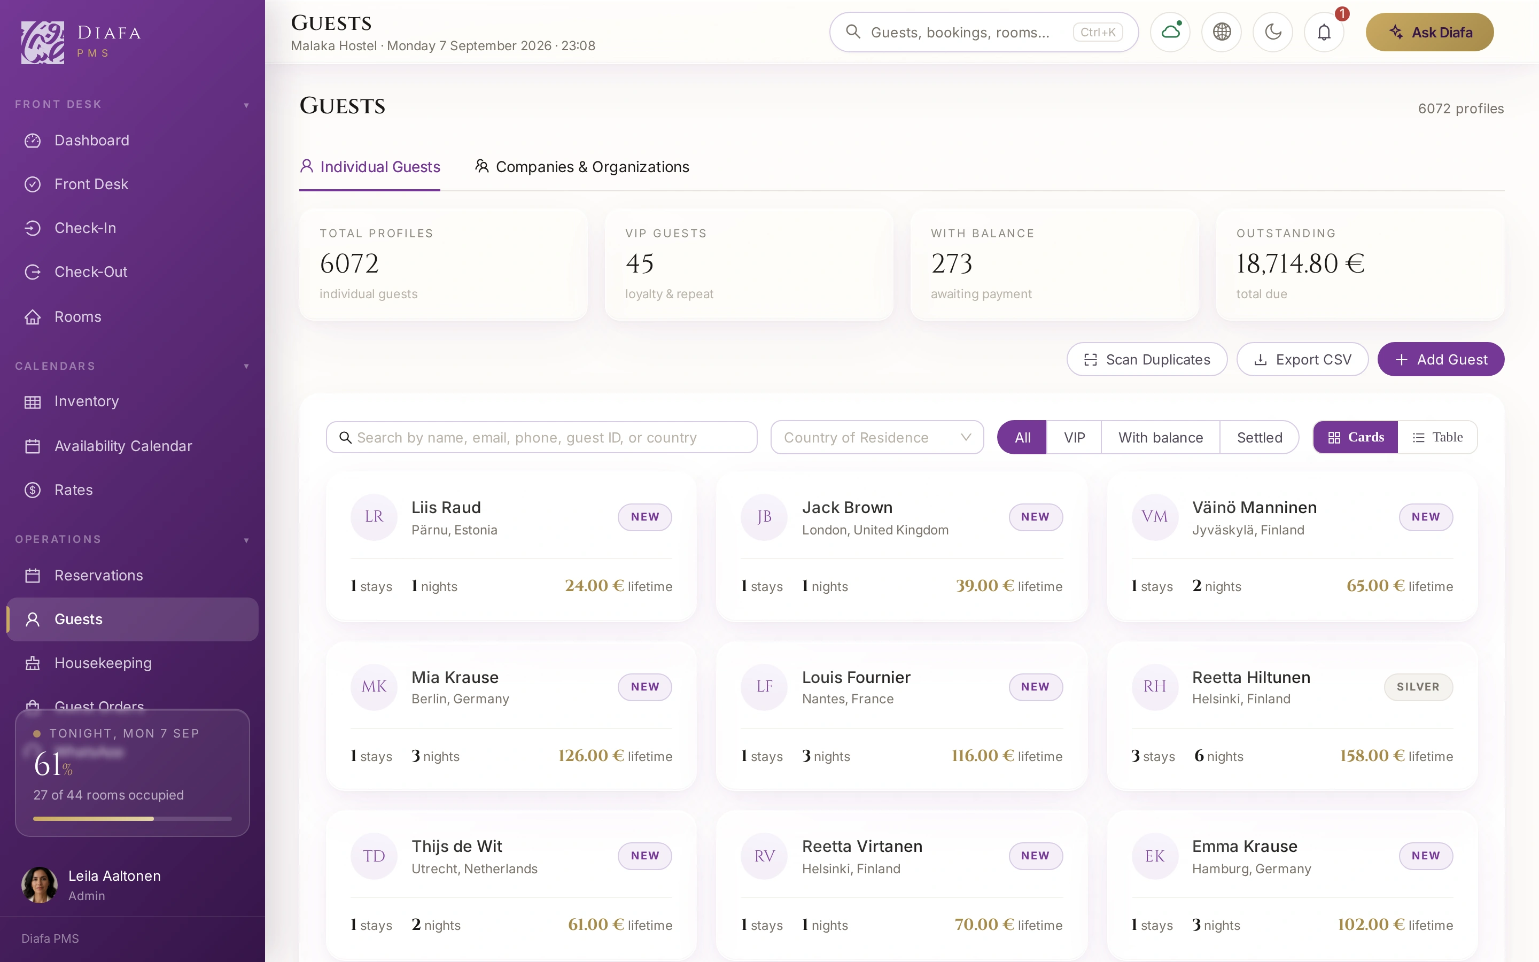
Task: Click the guest search by name field
Action: (x=541, y=437)
